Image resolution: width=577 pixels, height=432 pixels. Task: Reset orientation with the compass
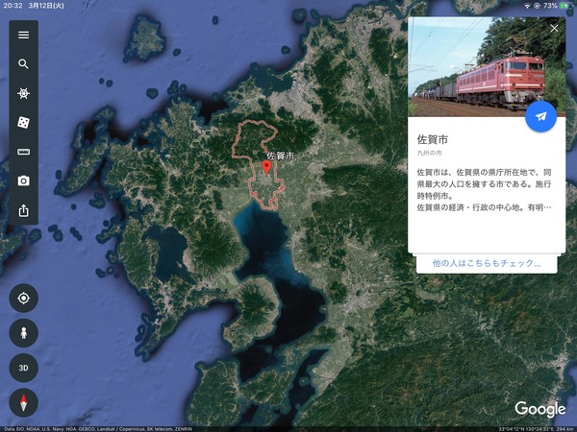(x=23, y=402)
